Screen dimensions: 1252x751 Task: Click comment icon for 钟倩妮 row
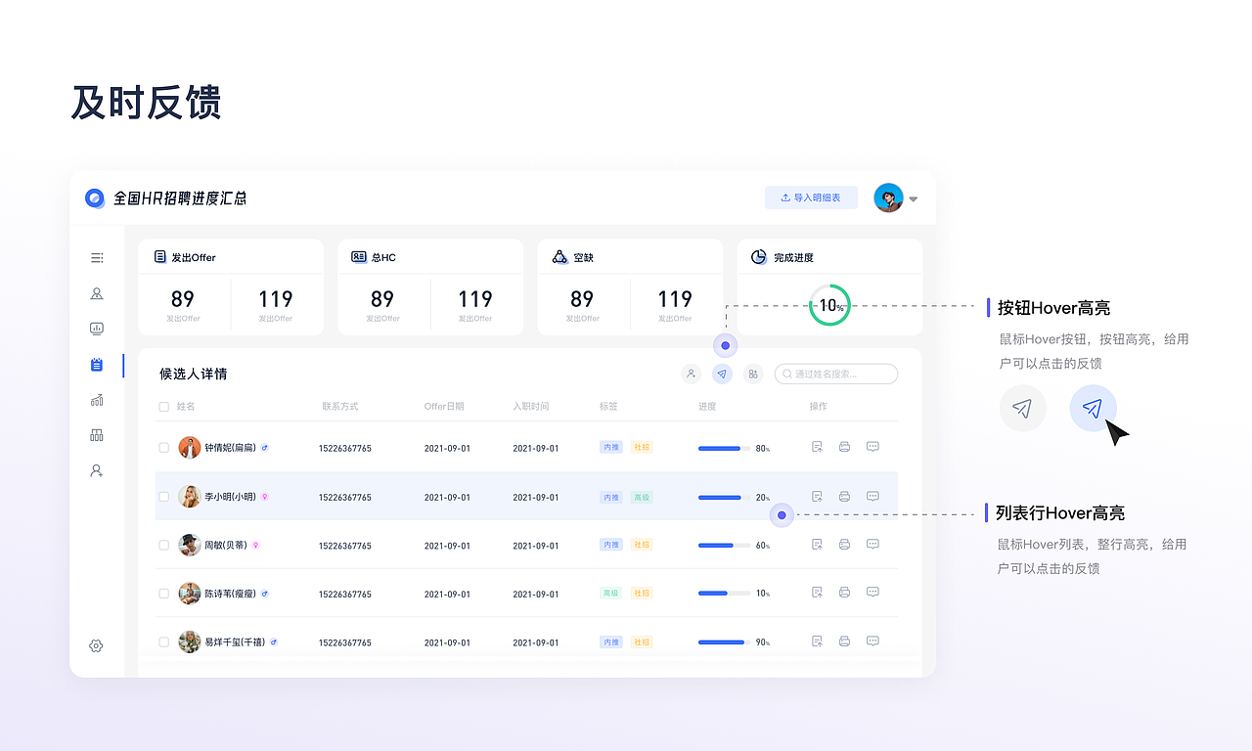point(872,447)
